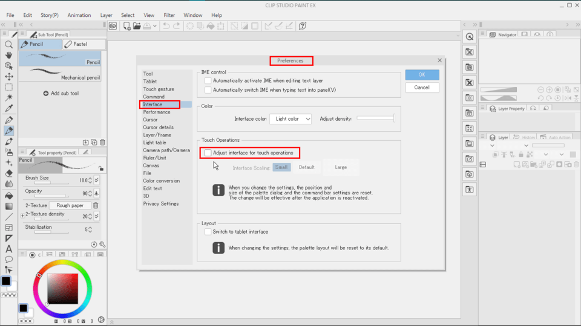Click the New file icon
The width and height of the screenshot is (581, 326).
click(126, 26)
